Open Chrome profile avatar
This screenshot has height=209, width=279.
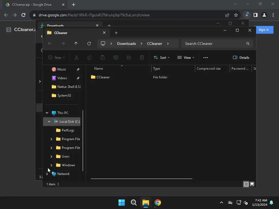(x=264, y=15)
